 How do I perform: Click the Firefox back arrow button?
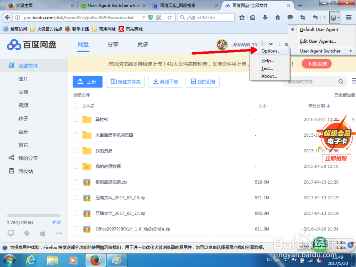tap(7, 17)
